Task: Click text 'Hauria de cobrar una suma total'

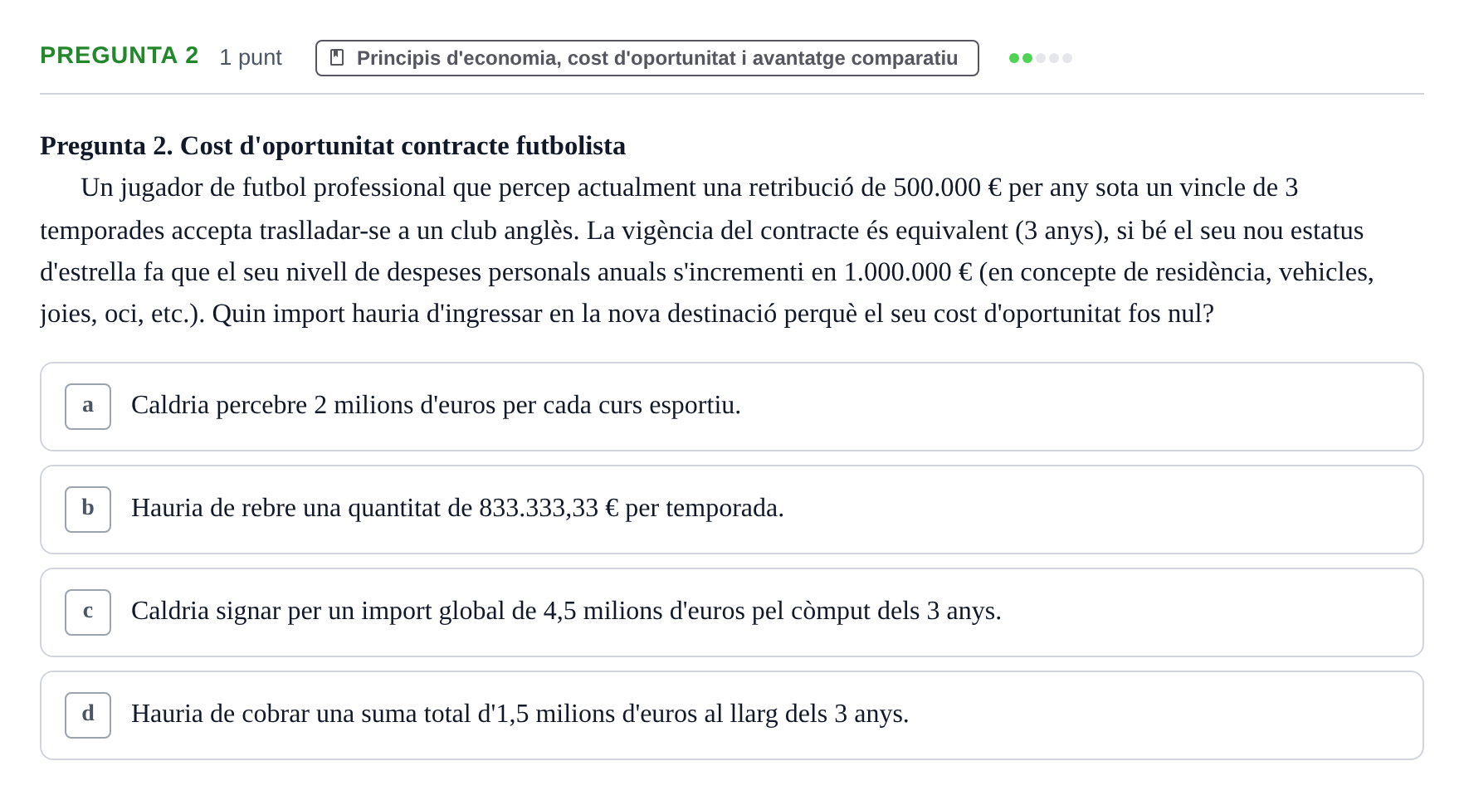Action: click(x=300, y=714)
